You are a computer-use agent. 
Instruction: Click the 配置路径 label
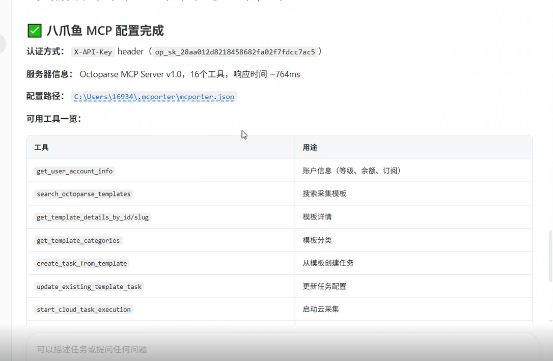point(45,96)
